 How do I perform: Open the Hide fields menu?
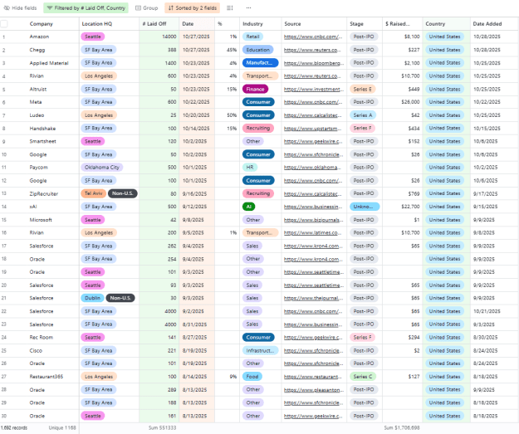[x=20, y=8]
